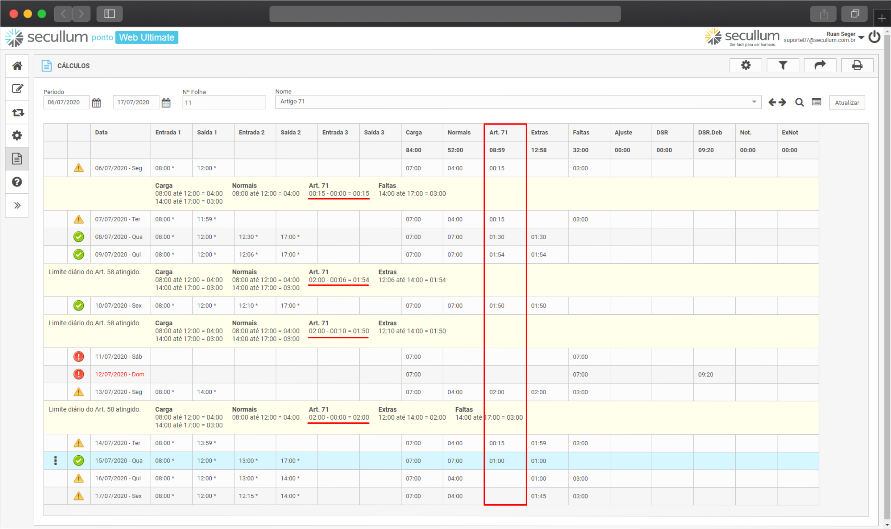Click the Atualizar button

coord(846,103)
